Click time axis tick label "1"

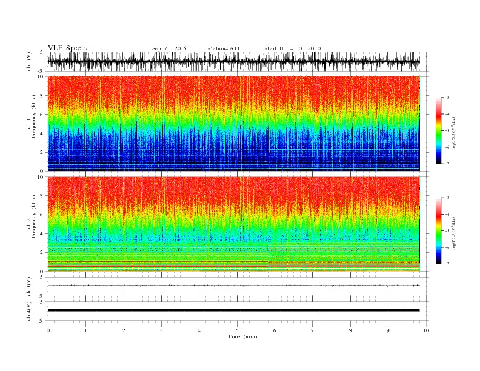point(85,330)
